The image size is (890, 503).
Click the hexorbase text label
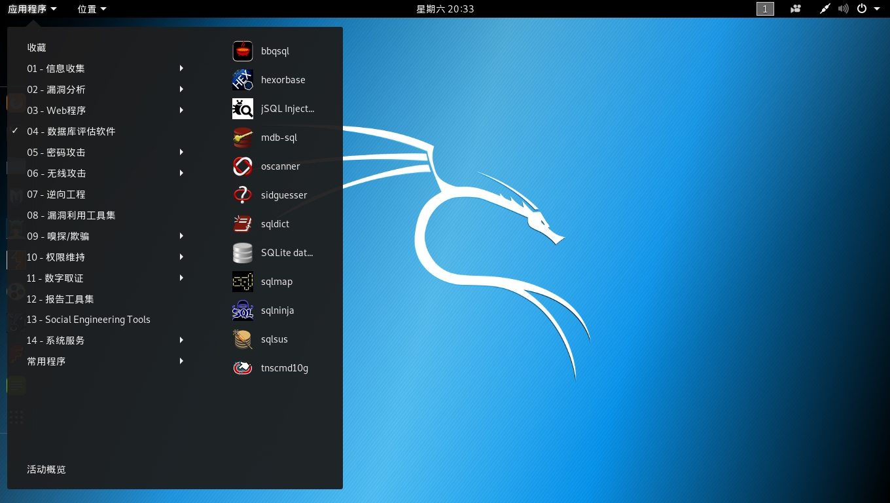coord(283,80)
